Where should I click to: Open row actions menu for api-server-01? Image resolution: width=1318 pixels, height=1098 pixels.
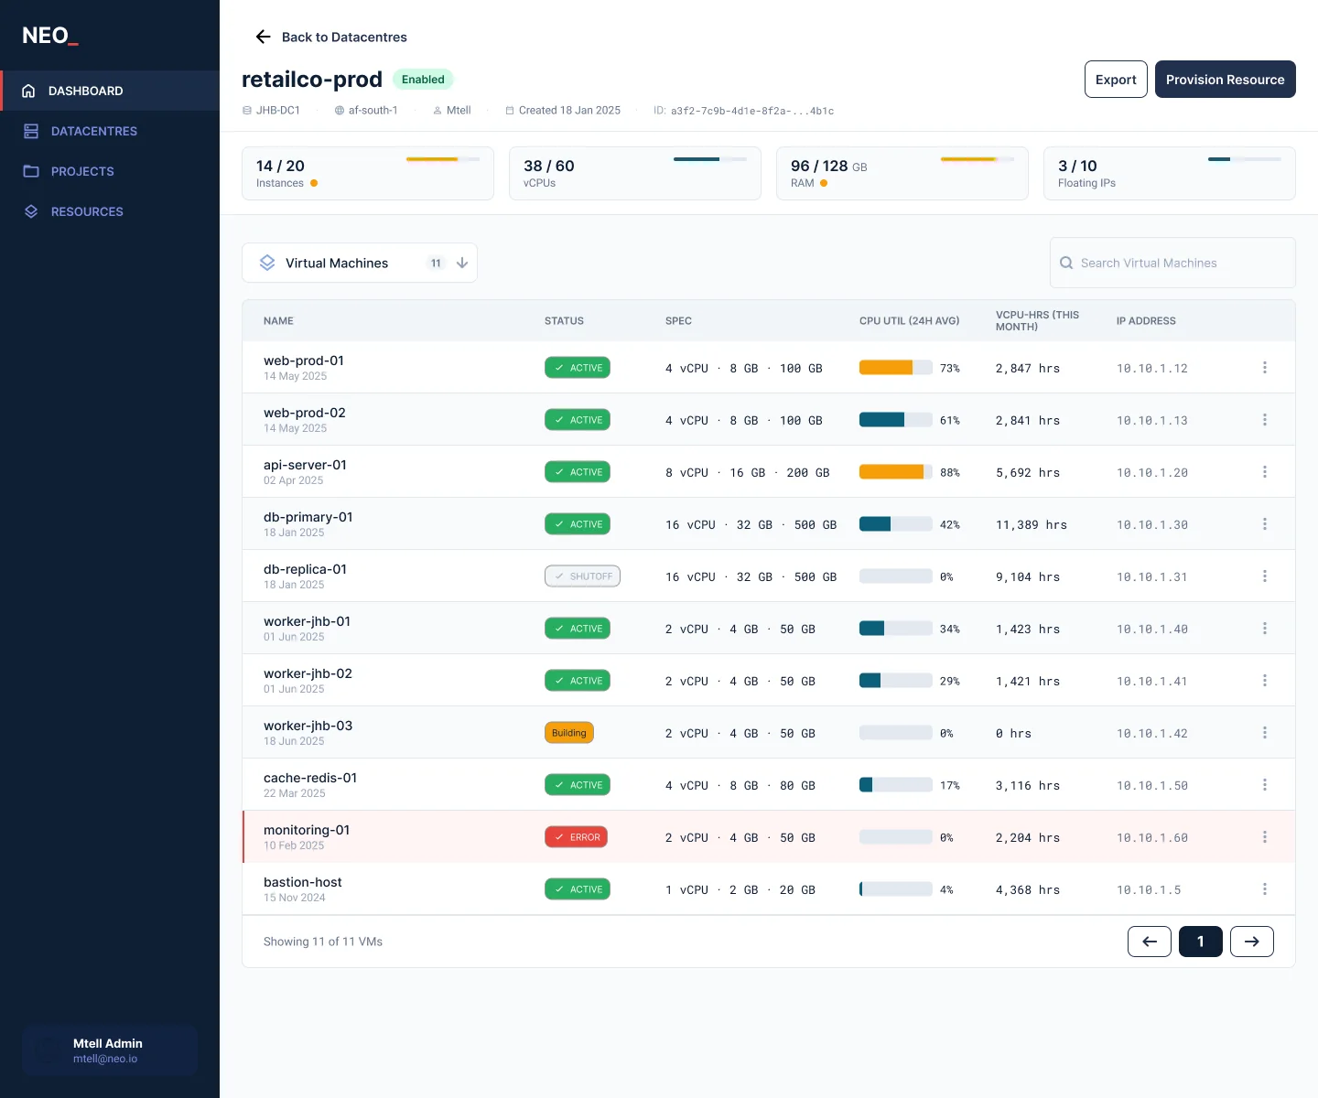click(x=1265, y=472)
